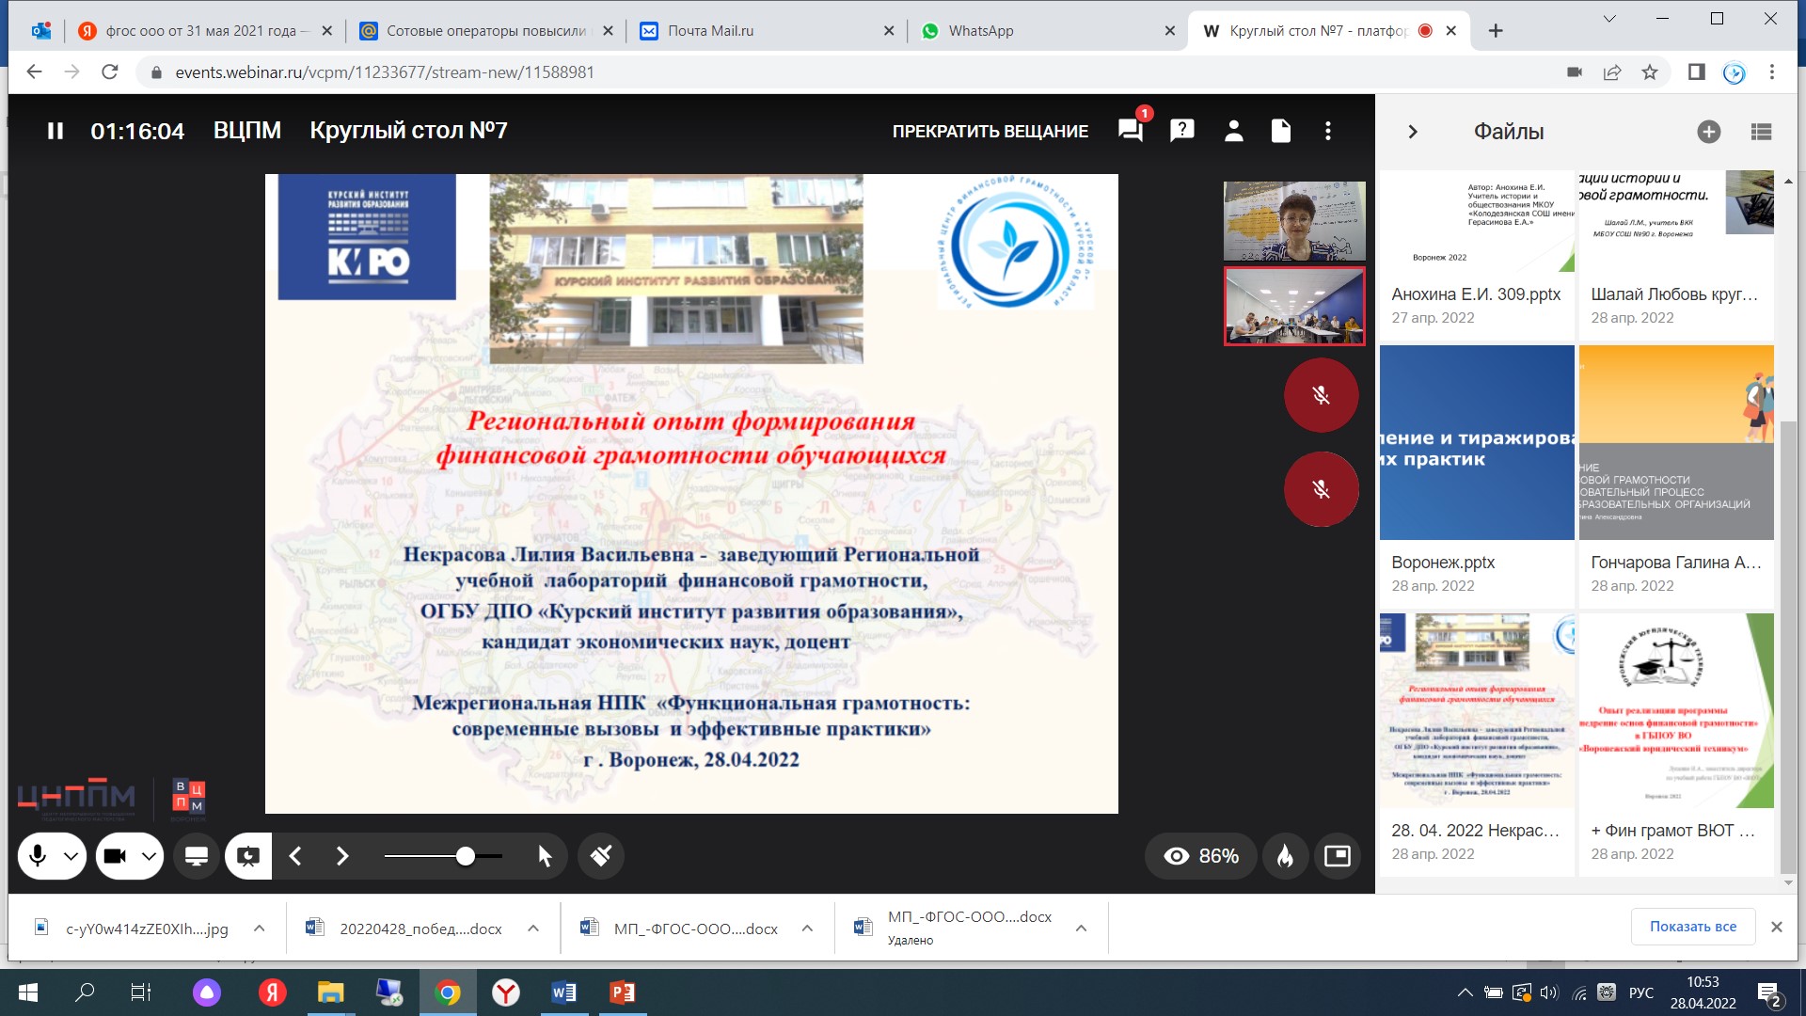Viewport: 1806px width, 1016px height.
Task: Toggle the webcam button
Action: [115, 856]
